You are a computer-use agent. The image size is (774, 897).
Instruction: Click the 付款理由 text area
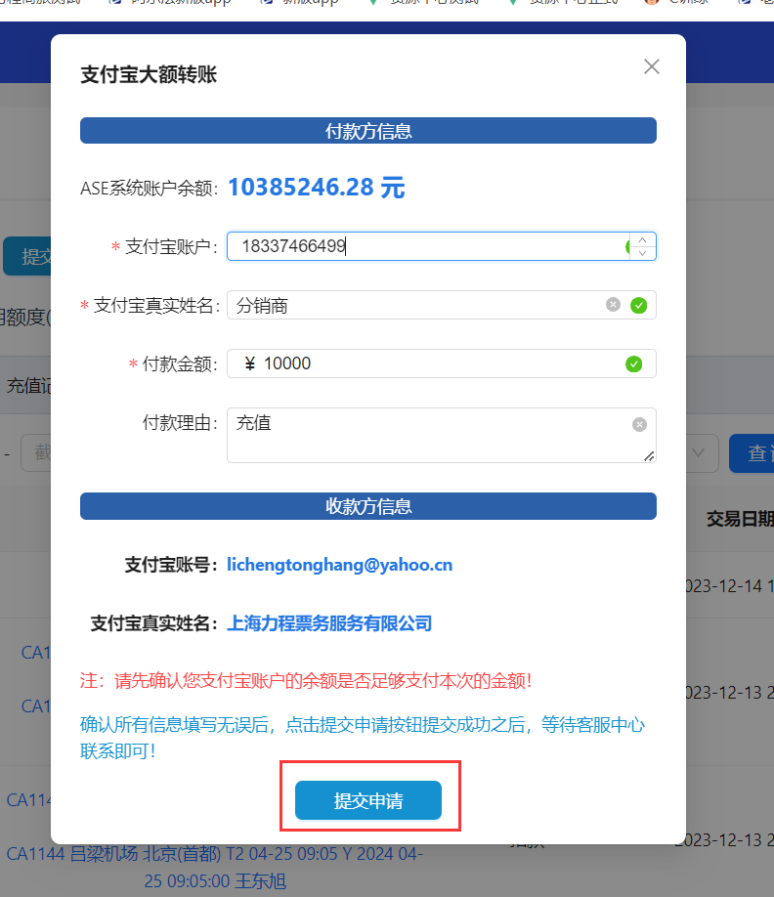[x=442, y=436]
